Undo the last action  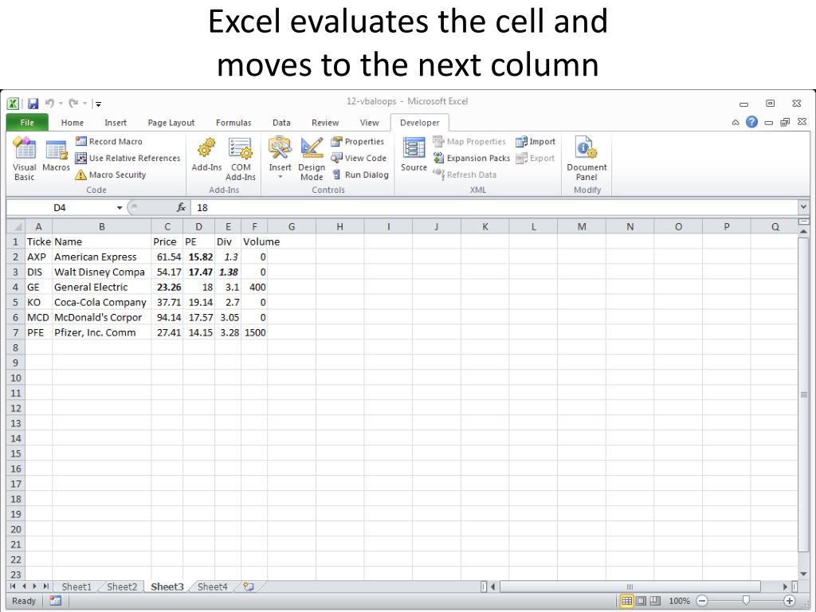tap(49, 103)
